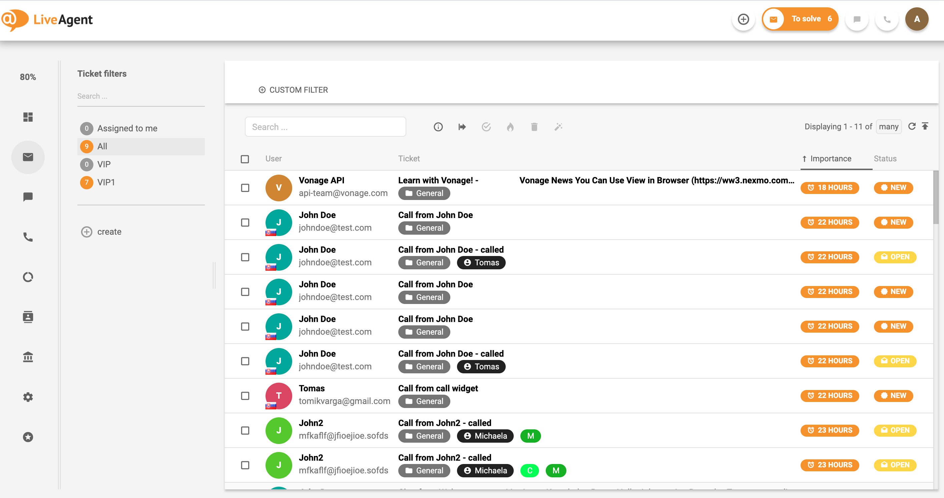944x498 pixels.
Task: Open Settings gear in left sidebar
Action: 28,397
